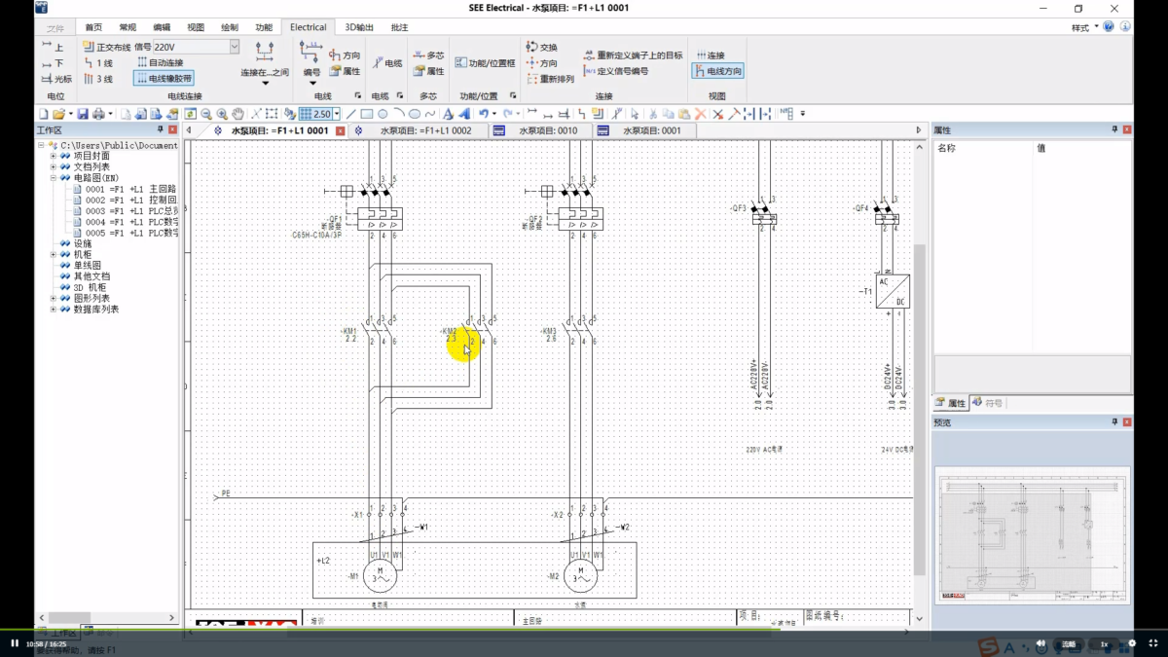Open the 3D输出 ribbon tab
Image resolution: width=1168 pixels, height=657 pixels.
pos(359,27)
